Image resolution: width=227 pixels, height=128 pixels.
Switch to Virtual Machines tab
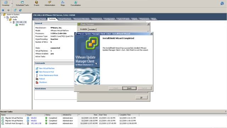(65, 19)
